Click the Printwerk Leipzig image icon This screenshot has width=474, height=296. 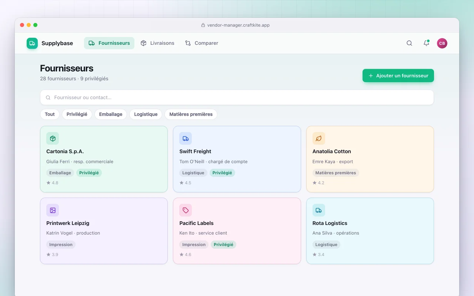pos(53,210)
